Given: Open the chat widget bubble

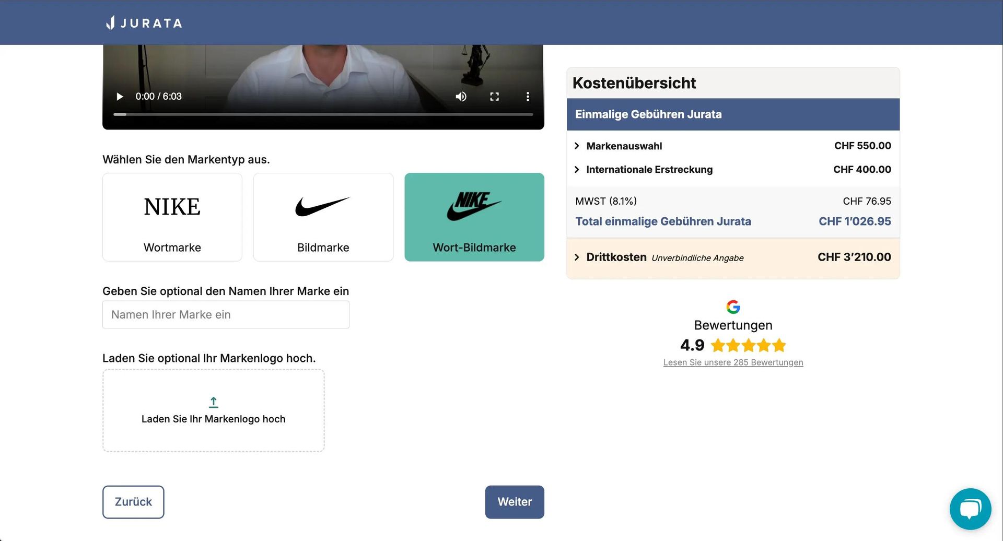Looking at the screenshot, I should (x=970, y=509).
